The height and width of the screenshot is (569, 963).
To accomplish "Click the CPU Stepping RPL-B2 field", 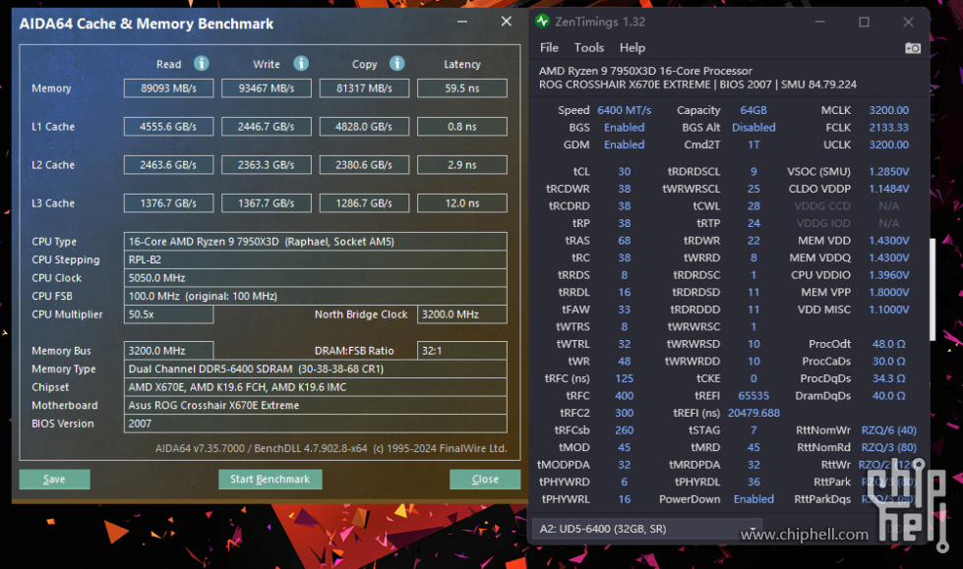I will coord(316,259).
